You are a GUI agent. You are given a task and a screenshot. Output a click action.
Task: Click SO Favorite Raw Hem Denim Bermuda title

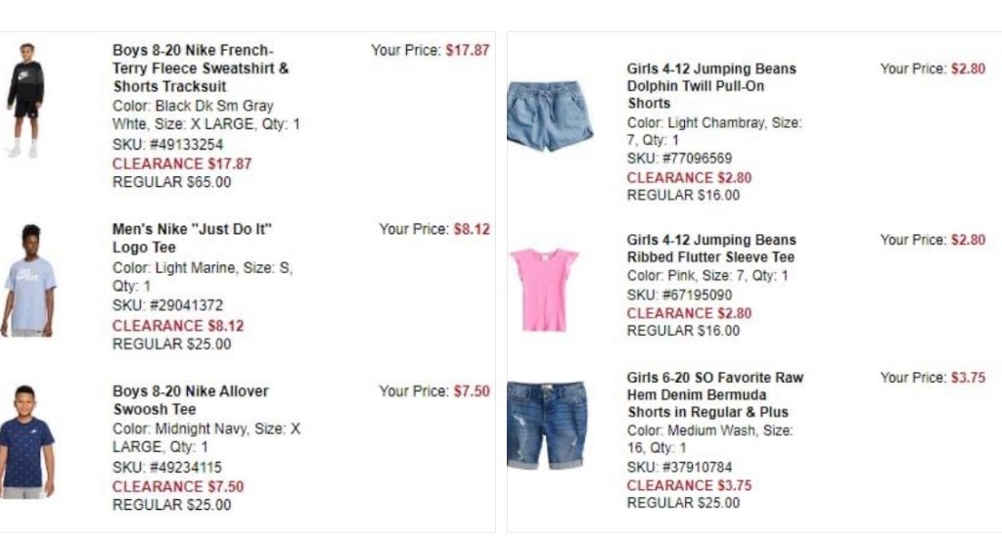point(714,394)
